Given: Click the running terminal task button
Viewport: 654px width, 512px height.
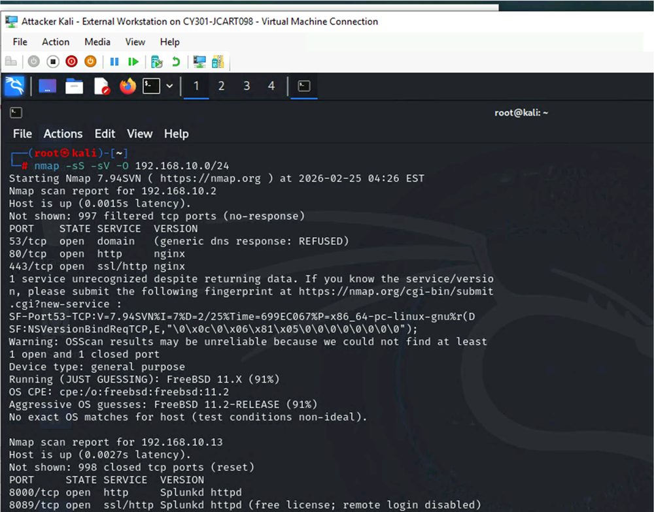Looking at the screenshot, I should point(304,86).
